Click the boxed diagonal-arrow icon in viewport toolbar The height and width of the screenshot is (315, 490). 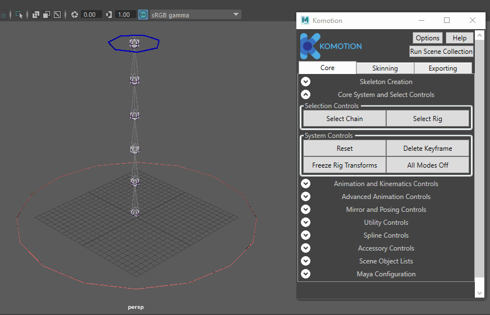[x=57, y=15]
